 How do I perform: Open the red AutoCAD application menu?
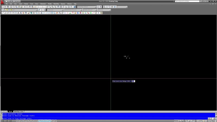click(x=2, y=2)
